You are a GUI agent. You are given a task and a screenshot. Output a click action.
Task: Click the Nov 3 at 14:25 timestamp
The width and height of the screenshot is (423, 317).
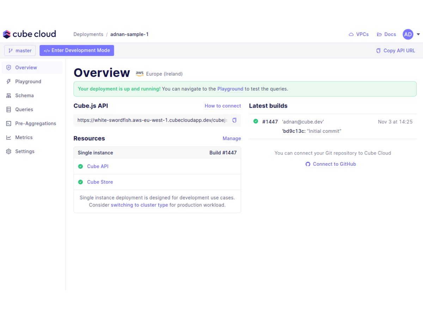[x=395, y=122]
